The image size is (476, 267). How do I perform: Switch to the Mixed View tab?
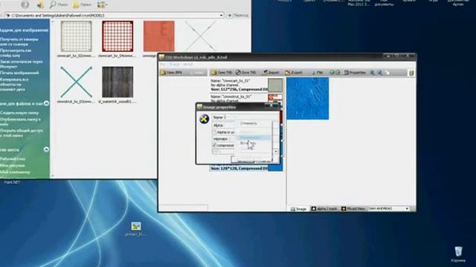point(353,209)
